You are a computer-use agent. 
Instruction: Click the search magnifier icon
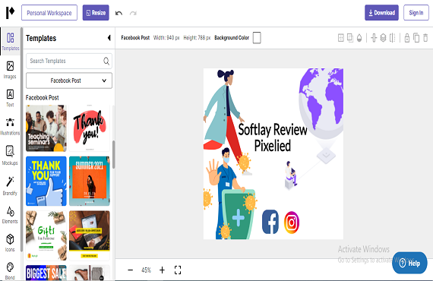click(106, 61)
